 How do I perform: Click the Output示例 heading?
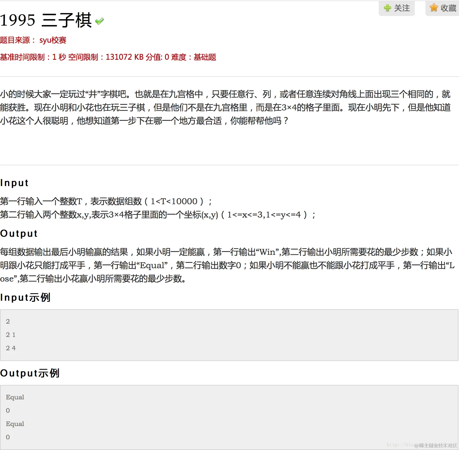[x=30, y=373]
